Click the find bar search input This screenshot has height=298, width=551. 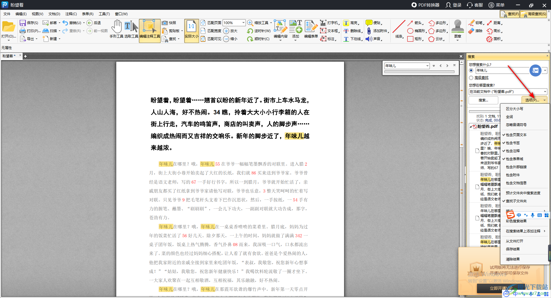(x=405, y=66)
